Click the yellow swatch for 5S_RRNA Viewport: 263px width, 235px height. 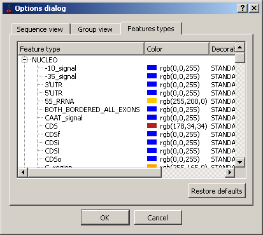tap(152, 101)
